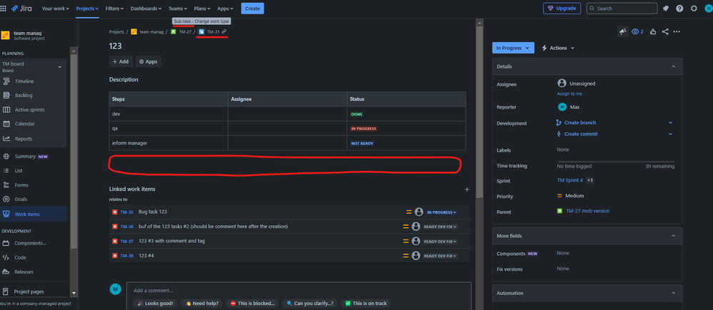Image resolution: width=713 pixels, height=310 pixels.
Task: Open the three-dot more actions menu
Action: click(x=677, y=32)
